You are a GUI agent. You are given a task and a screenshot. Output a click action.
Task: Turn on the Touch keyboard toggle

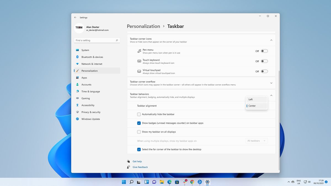coord(264,61)
